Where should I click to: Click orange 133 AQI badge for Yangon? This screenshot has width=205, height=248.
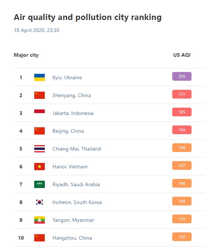182,219
